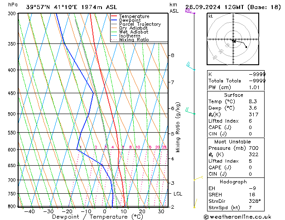This screenshot has height=220, width=285.
Task: Click the Most Unstable theta-e value 322
Action: tap(254, 154)
